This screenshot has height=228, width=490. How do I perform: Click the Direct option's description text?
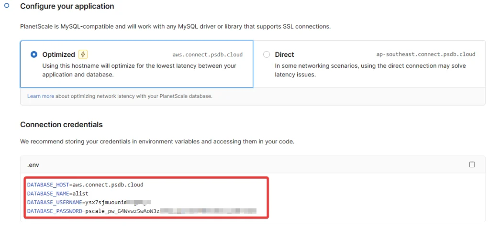[370, 70]
